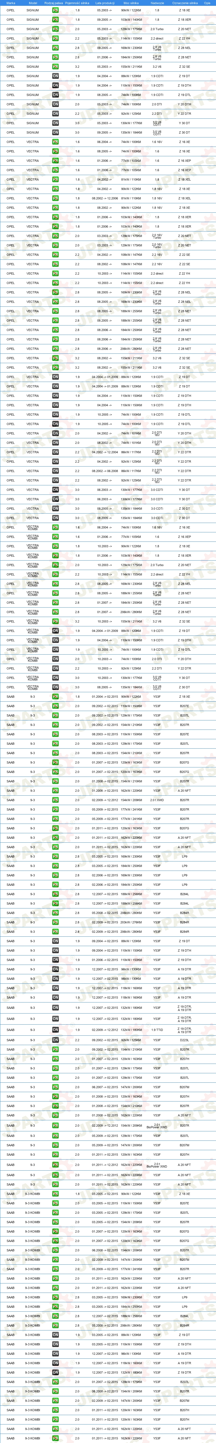This screenshot has width=216, height=1443.
Task: Click 'Z 22 YH' code in Vectra Kombi row
Action: point(185,574)
